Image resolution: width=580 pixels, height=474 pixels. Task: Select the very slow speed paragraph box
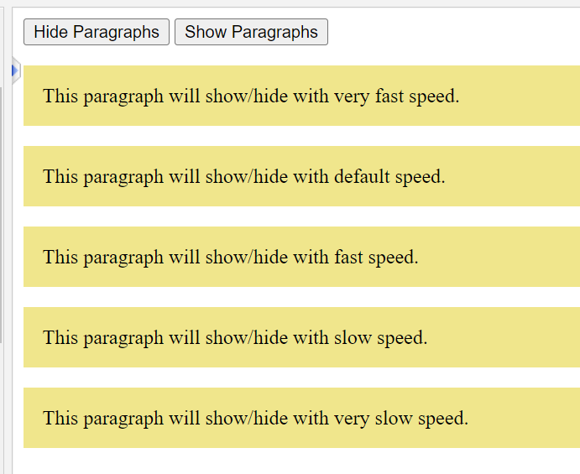302,418
